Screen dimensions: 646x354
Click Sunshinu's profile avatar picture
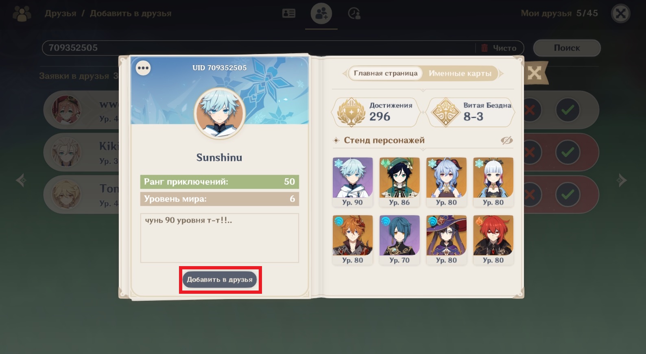tap(220, 114)
